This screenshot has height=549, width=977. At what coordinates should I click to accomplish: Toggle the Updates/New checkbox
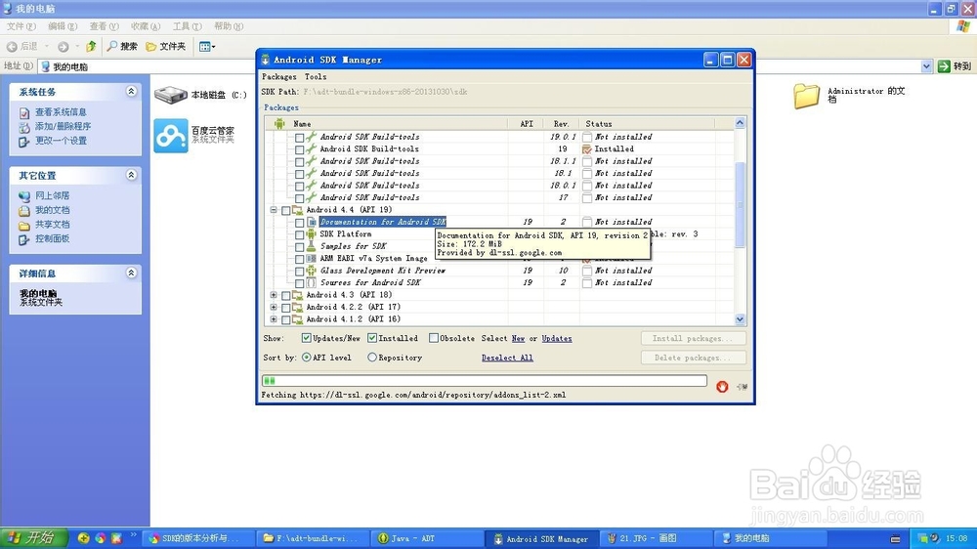click(x=306, y=338)
